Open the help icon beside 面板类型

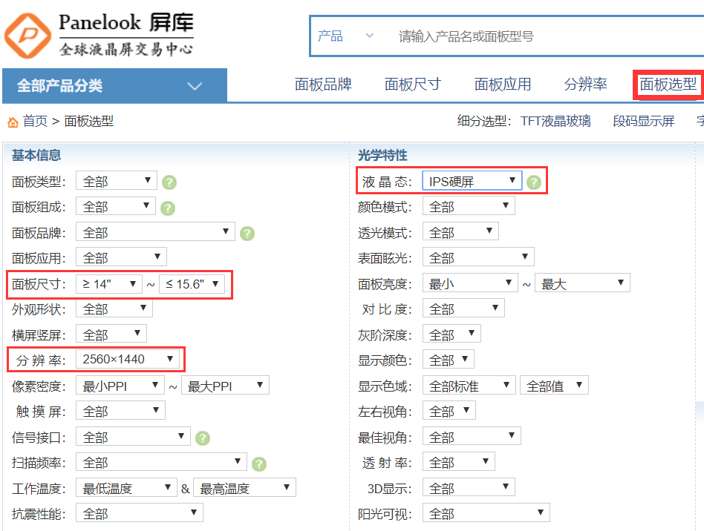(x=169, y=180)
